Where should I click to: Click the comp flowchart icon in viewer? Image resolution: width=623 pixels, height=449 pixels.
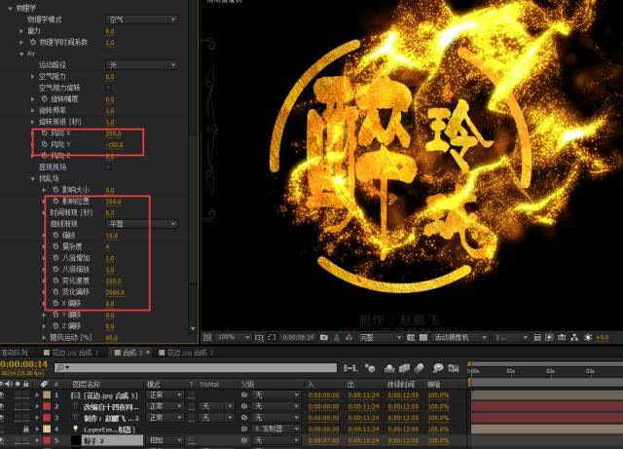[574, 338]
